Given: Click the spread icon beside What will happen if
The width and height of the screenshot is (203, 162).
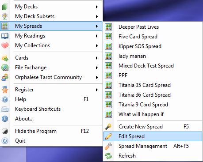Looking at the screenshot, I should coord(108,114).
